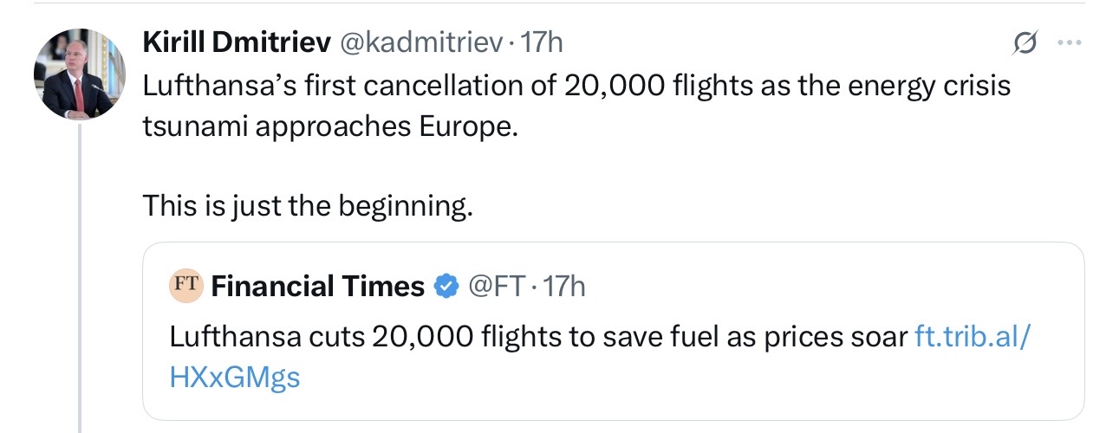Open the three-dot more options menu
The image size is (1106, 433).
(x=1069, y=42)
